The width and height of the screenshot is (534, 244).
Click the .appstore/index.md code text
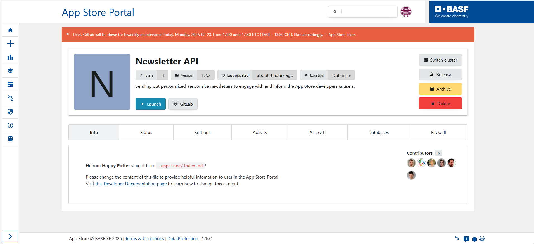[x=181, y=166]
